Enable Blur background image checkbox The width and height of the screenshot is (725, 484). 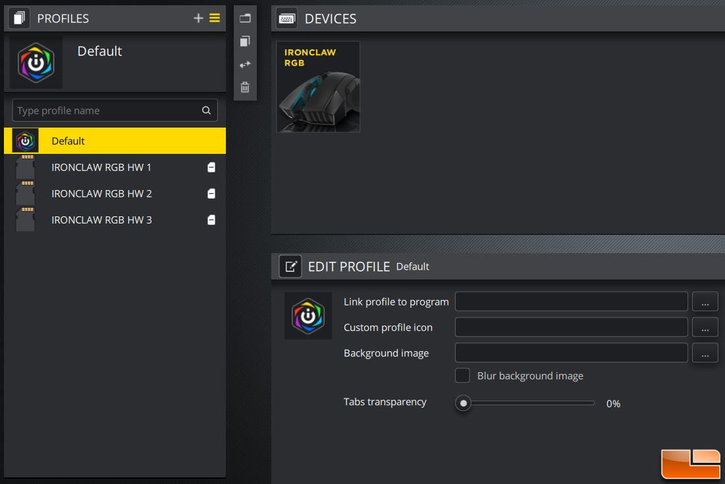tap(462, 375)
